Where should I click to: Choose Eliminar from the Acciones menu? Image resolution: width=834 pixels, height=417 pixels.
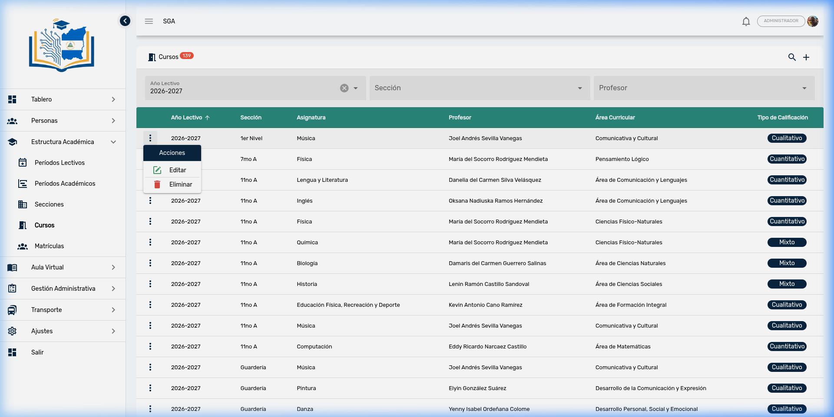180,184
